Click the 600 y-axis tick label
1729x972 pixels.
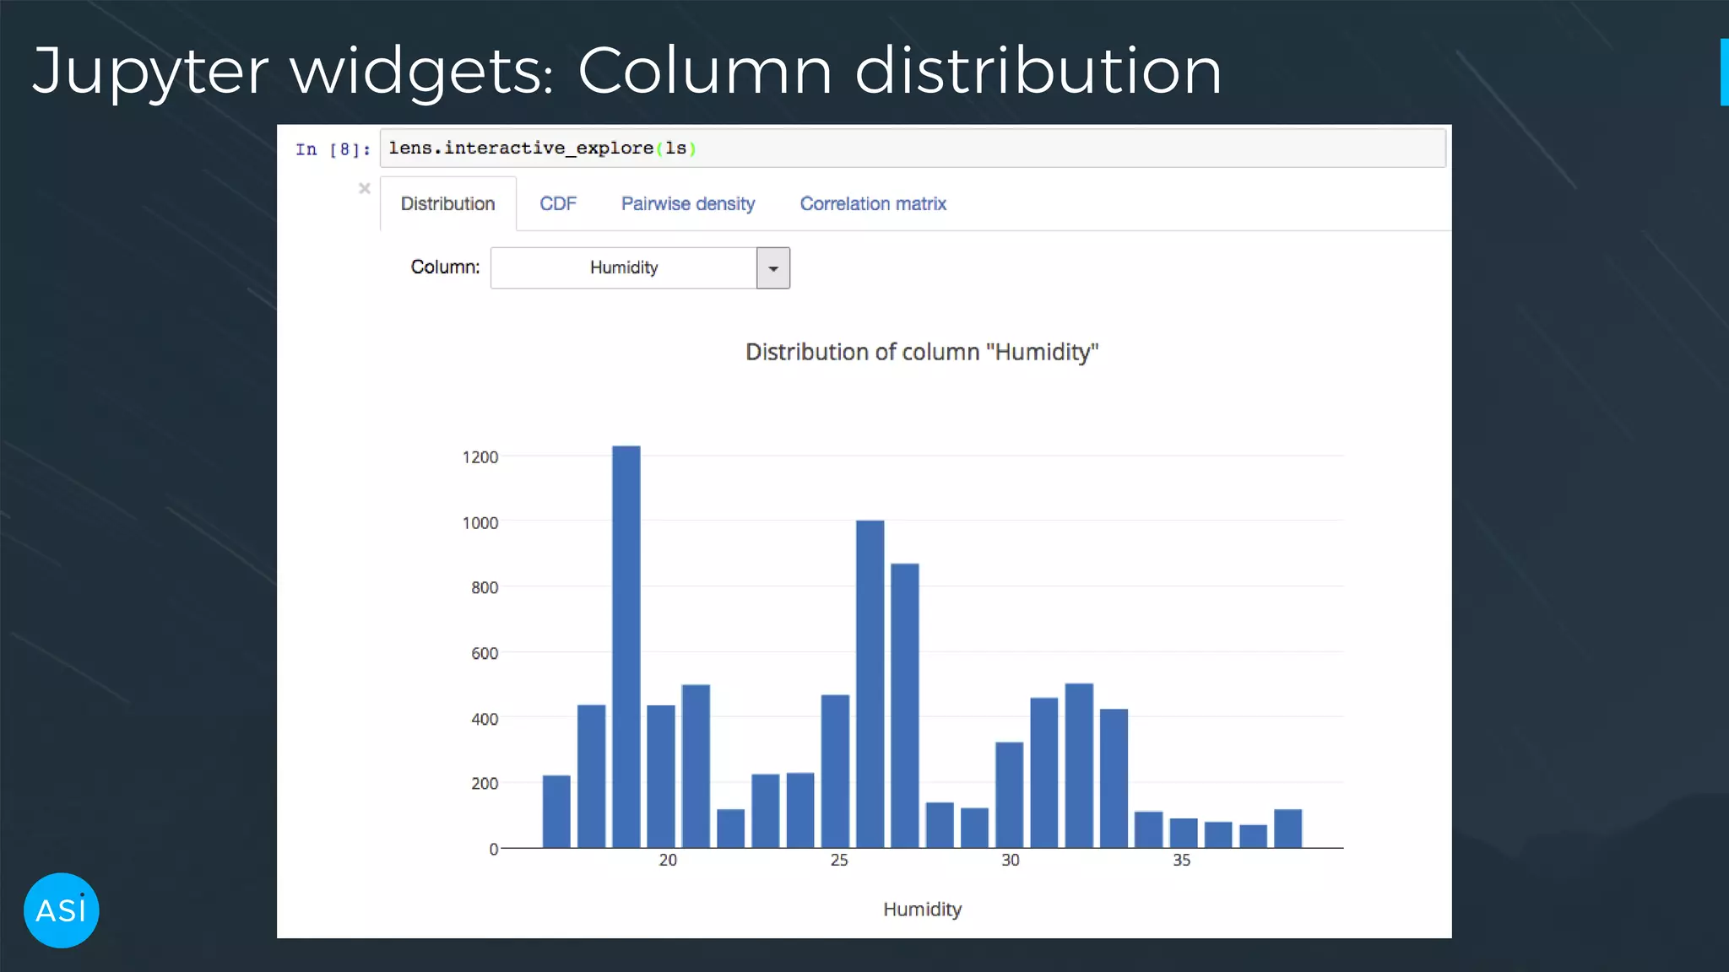485,653
